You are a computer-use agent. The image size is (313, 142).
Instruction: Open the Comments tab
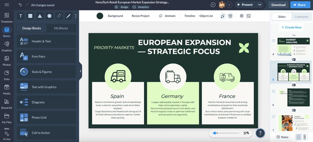pyautogui.click(x=301, y=17)
